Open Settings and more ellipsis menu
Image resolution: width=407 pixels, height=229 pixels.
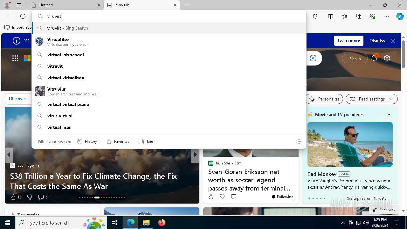[387, 16]
